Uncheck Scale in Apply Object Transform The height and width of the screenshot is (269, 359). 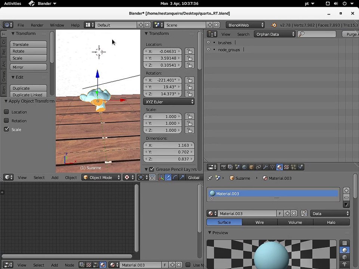(6, 129)
